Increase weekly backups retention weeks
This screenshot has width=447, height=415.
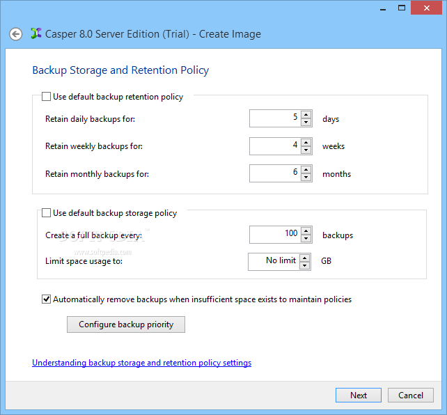click(306, 143)
